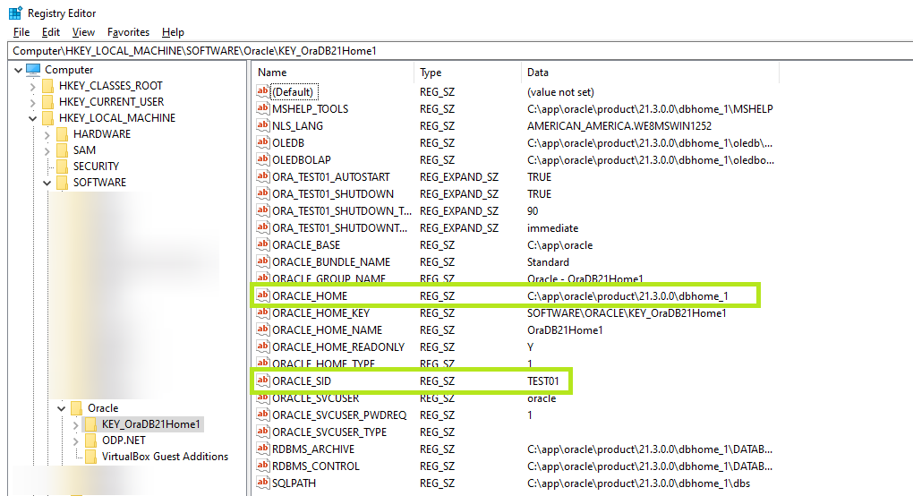Open the Edit menu
This screenshot has width=913, height=496.
tap(51, 32)
